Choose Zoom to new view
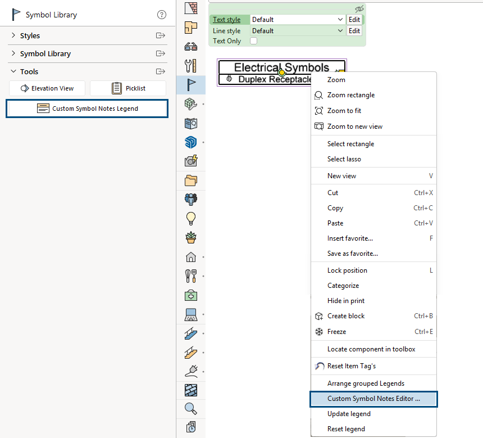 click(373, 127)
